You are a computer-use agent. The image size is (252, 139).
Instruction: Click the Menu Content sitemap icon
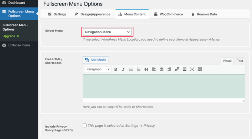click(120, 14)
